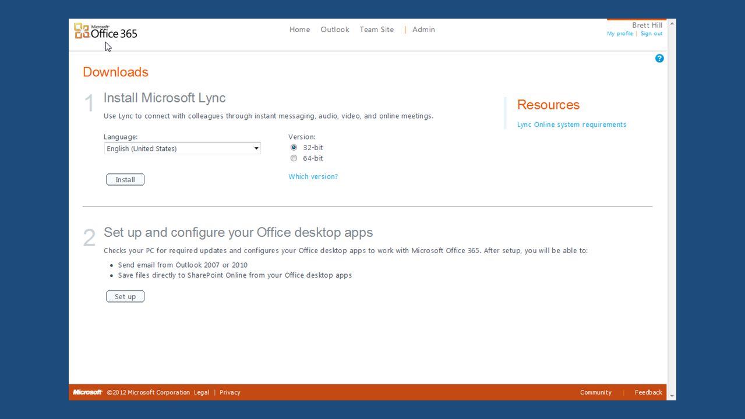The height and width of the screenshot is (419, 745).
Task: Click the ©2012 Microsoft Corporation text
Action: coord(148,392)
